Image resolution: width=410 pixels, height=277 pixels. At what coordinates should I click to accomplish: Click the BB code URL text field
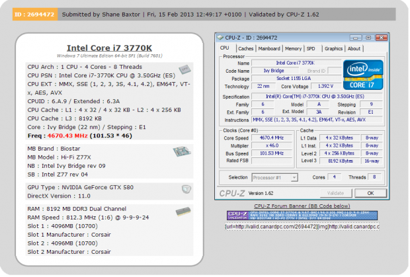[302, 227]
